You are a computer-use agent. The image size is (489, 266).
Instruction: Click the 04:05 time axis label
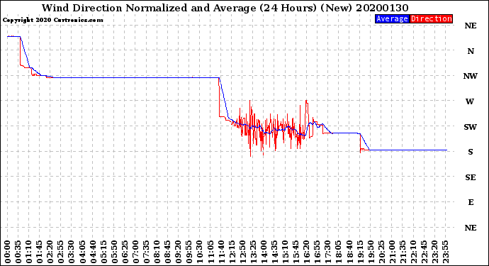click(82, 252)
